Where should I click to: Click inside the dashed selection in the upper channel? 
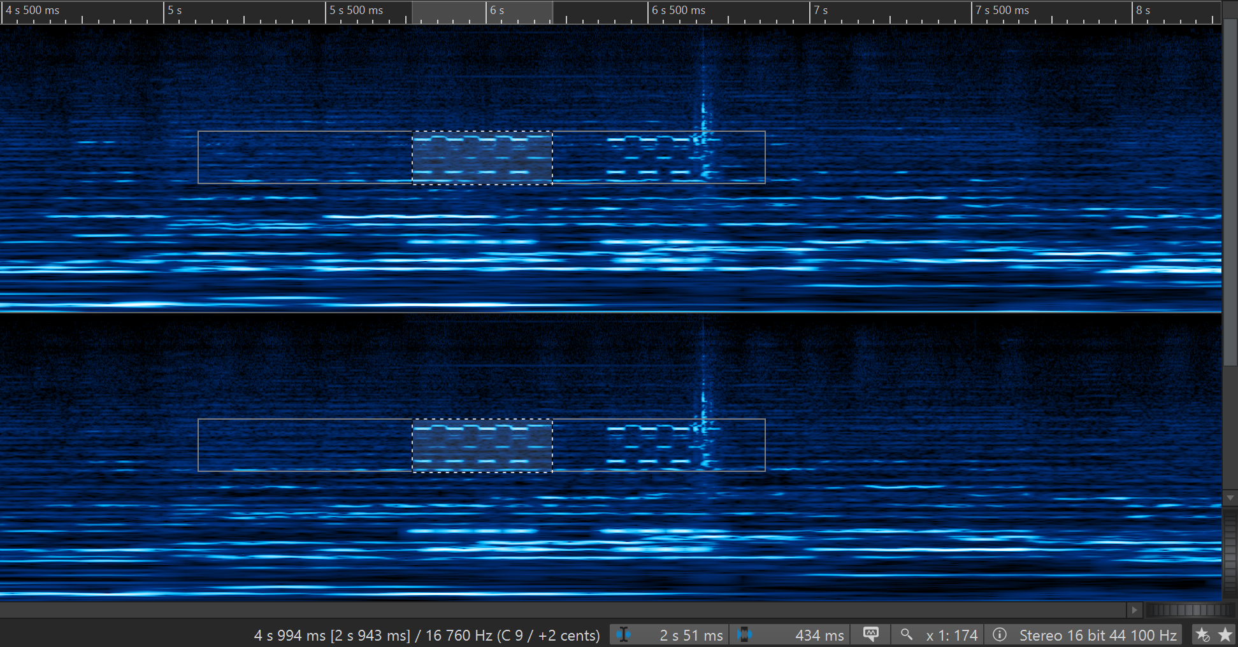(482, 158)
